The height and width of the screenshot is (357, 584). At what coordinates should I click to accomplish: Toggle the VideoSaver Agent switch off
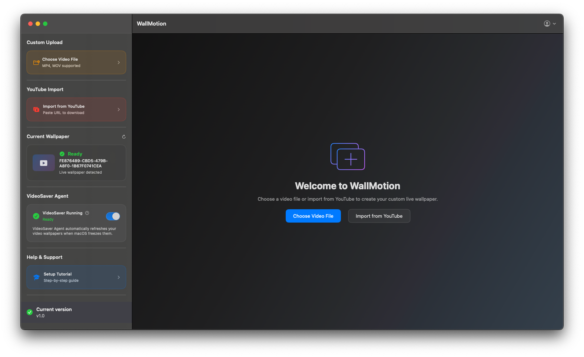coord(113,216)
